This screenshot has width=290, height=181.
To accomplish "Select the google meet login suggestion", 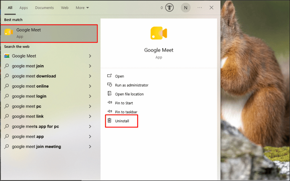I will (48, 96).
